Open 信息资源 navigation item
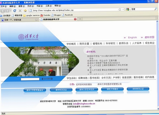The image size is (159, 115). tap(127, 77)
